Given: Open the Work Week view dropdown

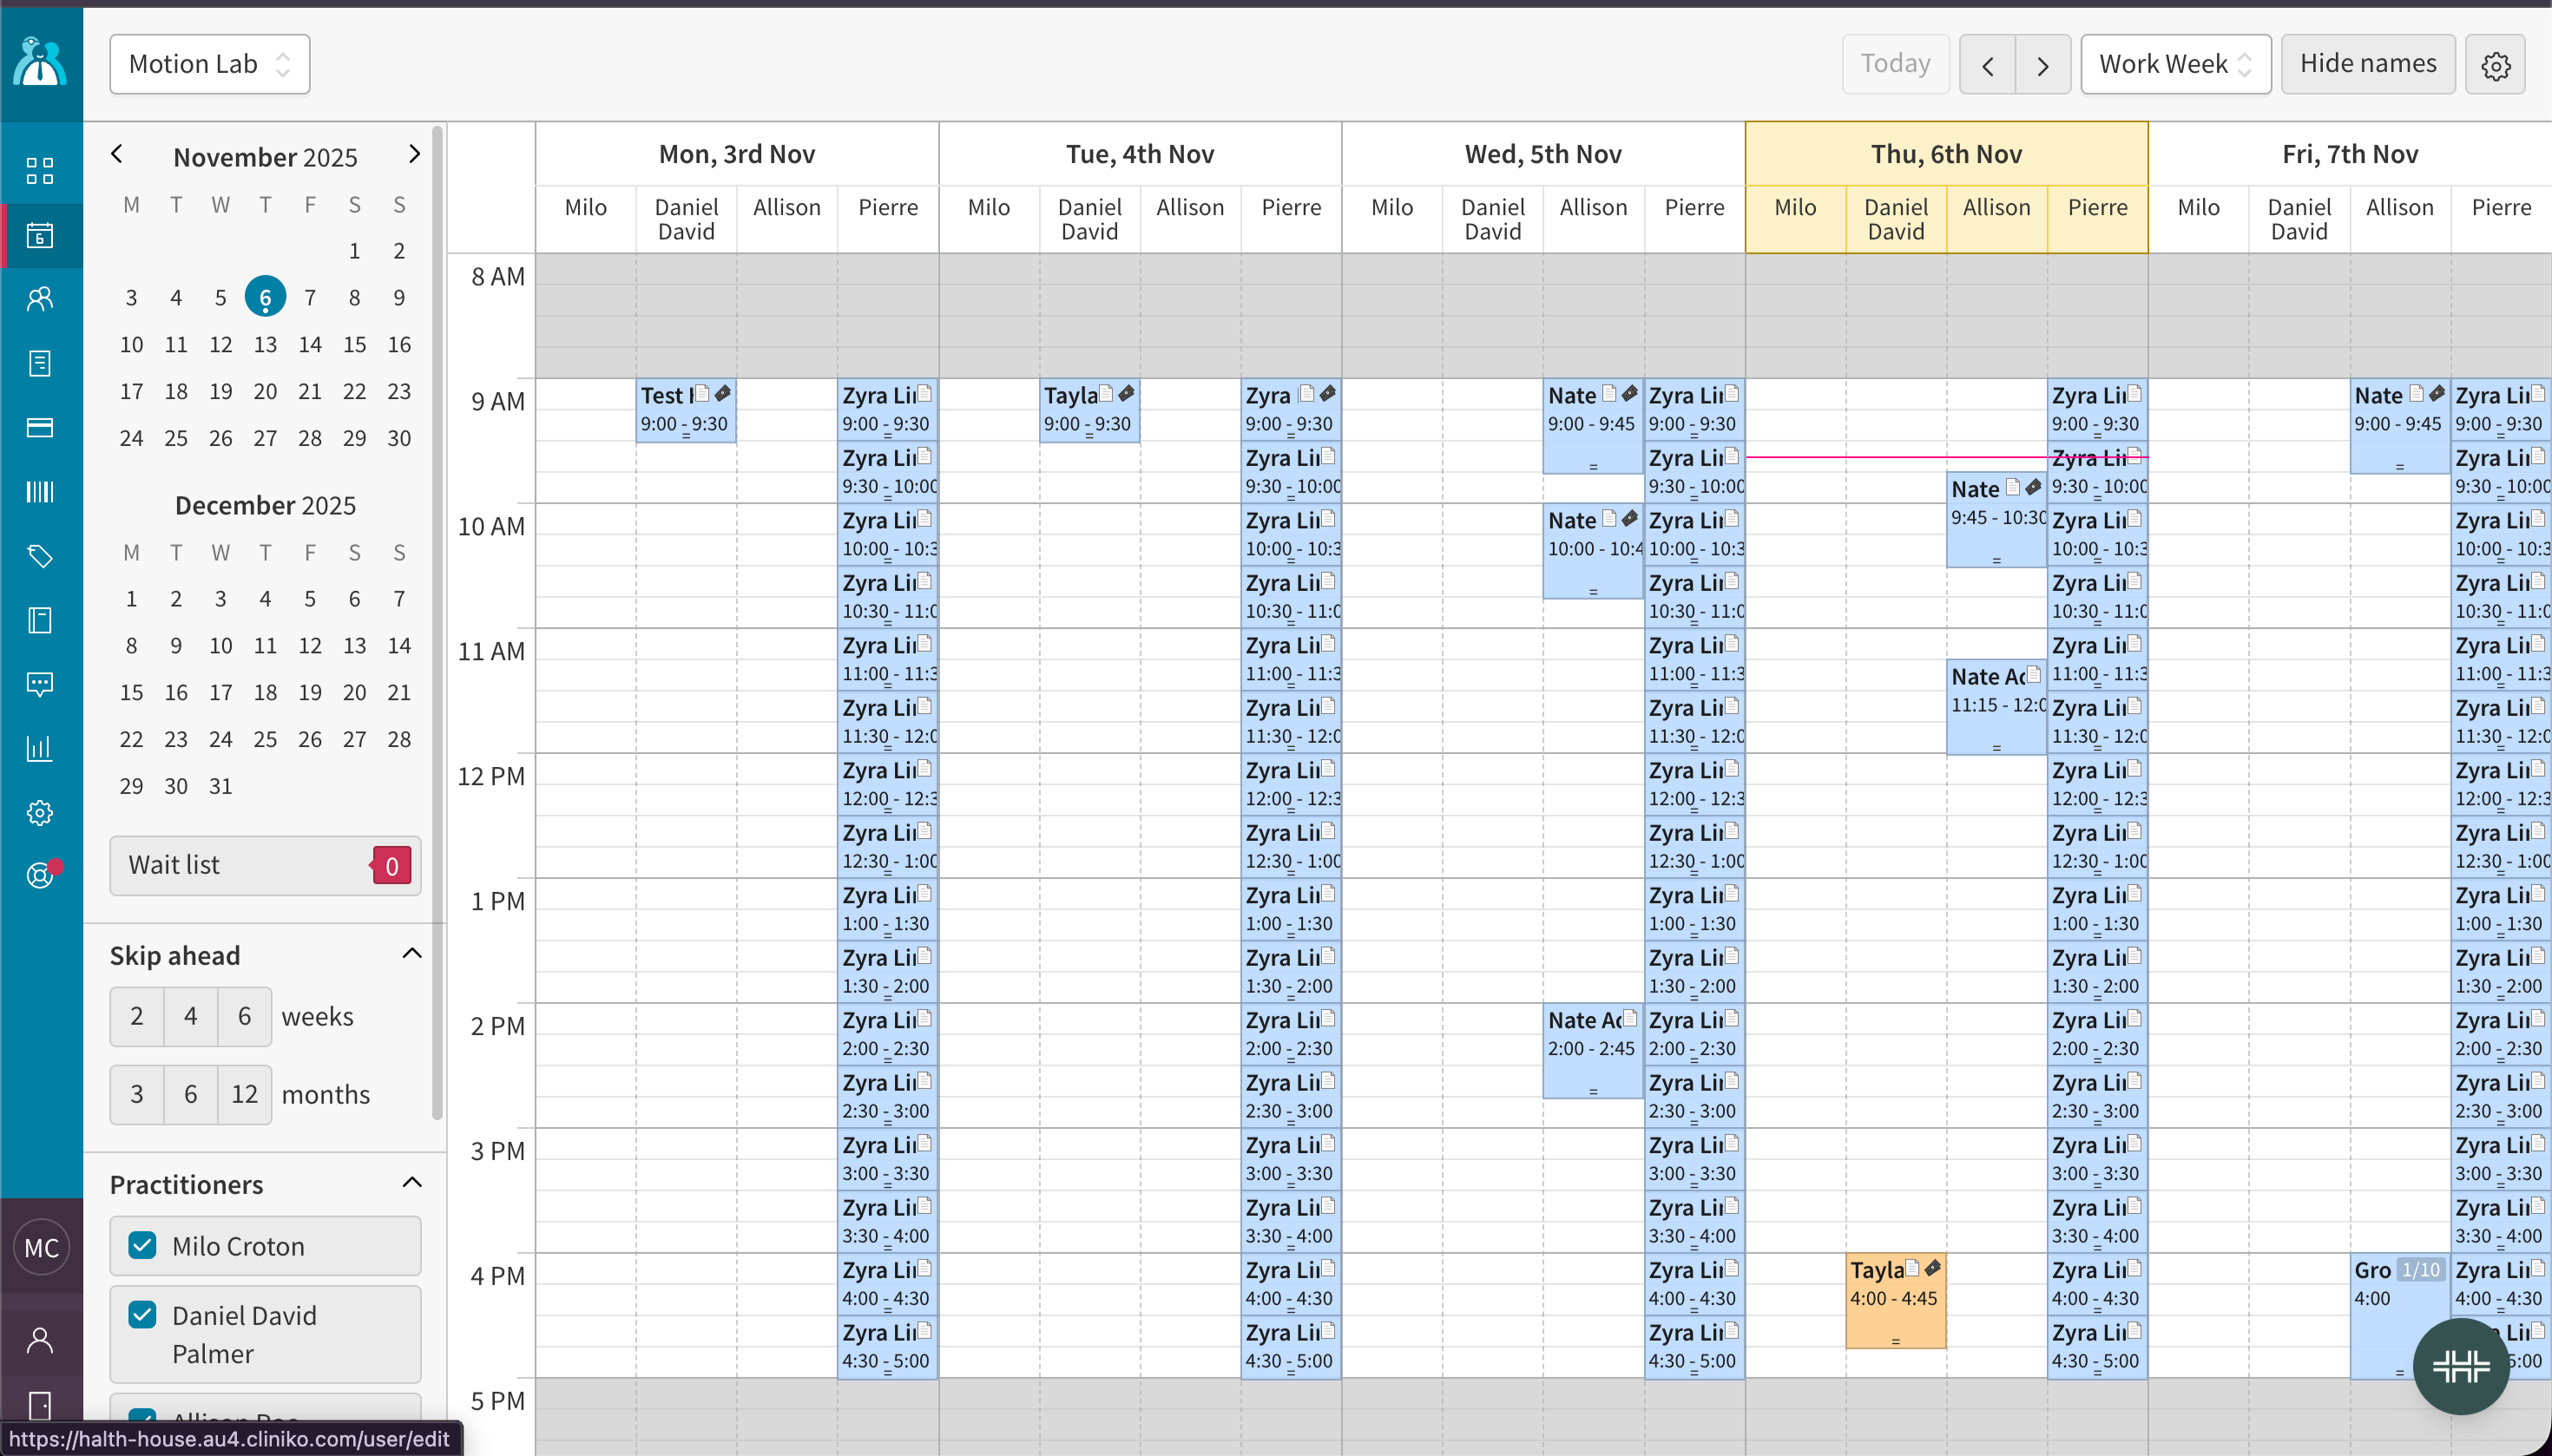Looking at the screenshot, I should point(2176,64).
